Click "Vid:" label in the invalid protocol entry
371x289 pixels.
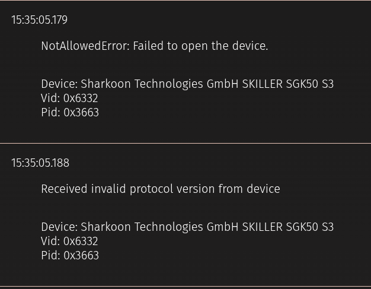point(50,242)
